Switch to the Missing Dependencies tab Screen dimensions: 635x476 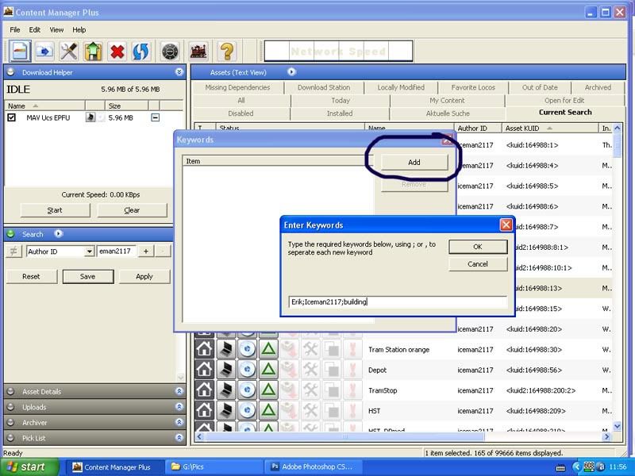coord(237,87)
